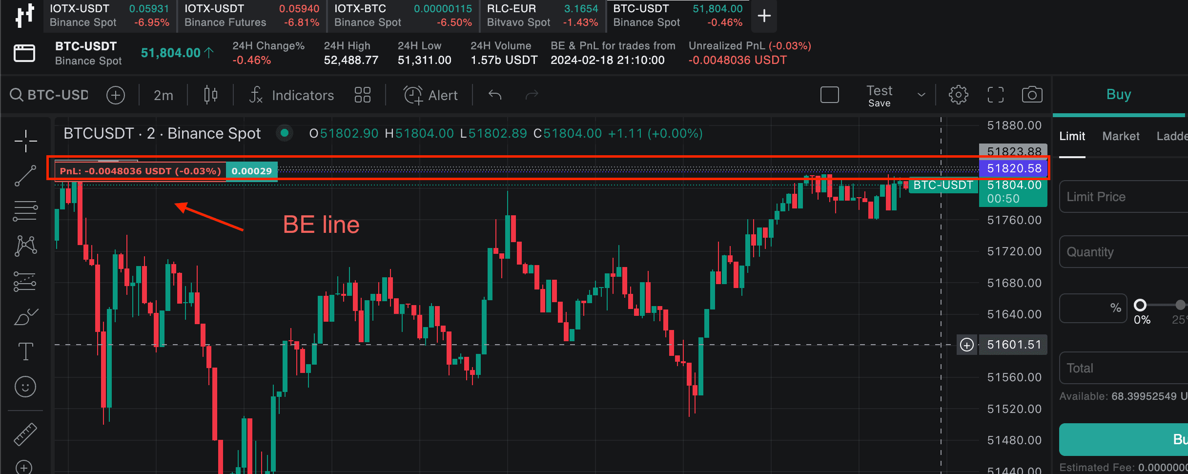Select the trend line drawing tool

[x=25, y=176]
